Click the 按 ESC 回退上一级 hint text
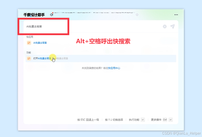Screen dimensions: 202x137 pyautogui.click(x=88, y=120)
